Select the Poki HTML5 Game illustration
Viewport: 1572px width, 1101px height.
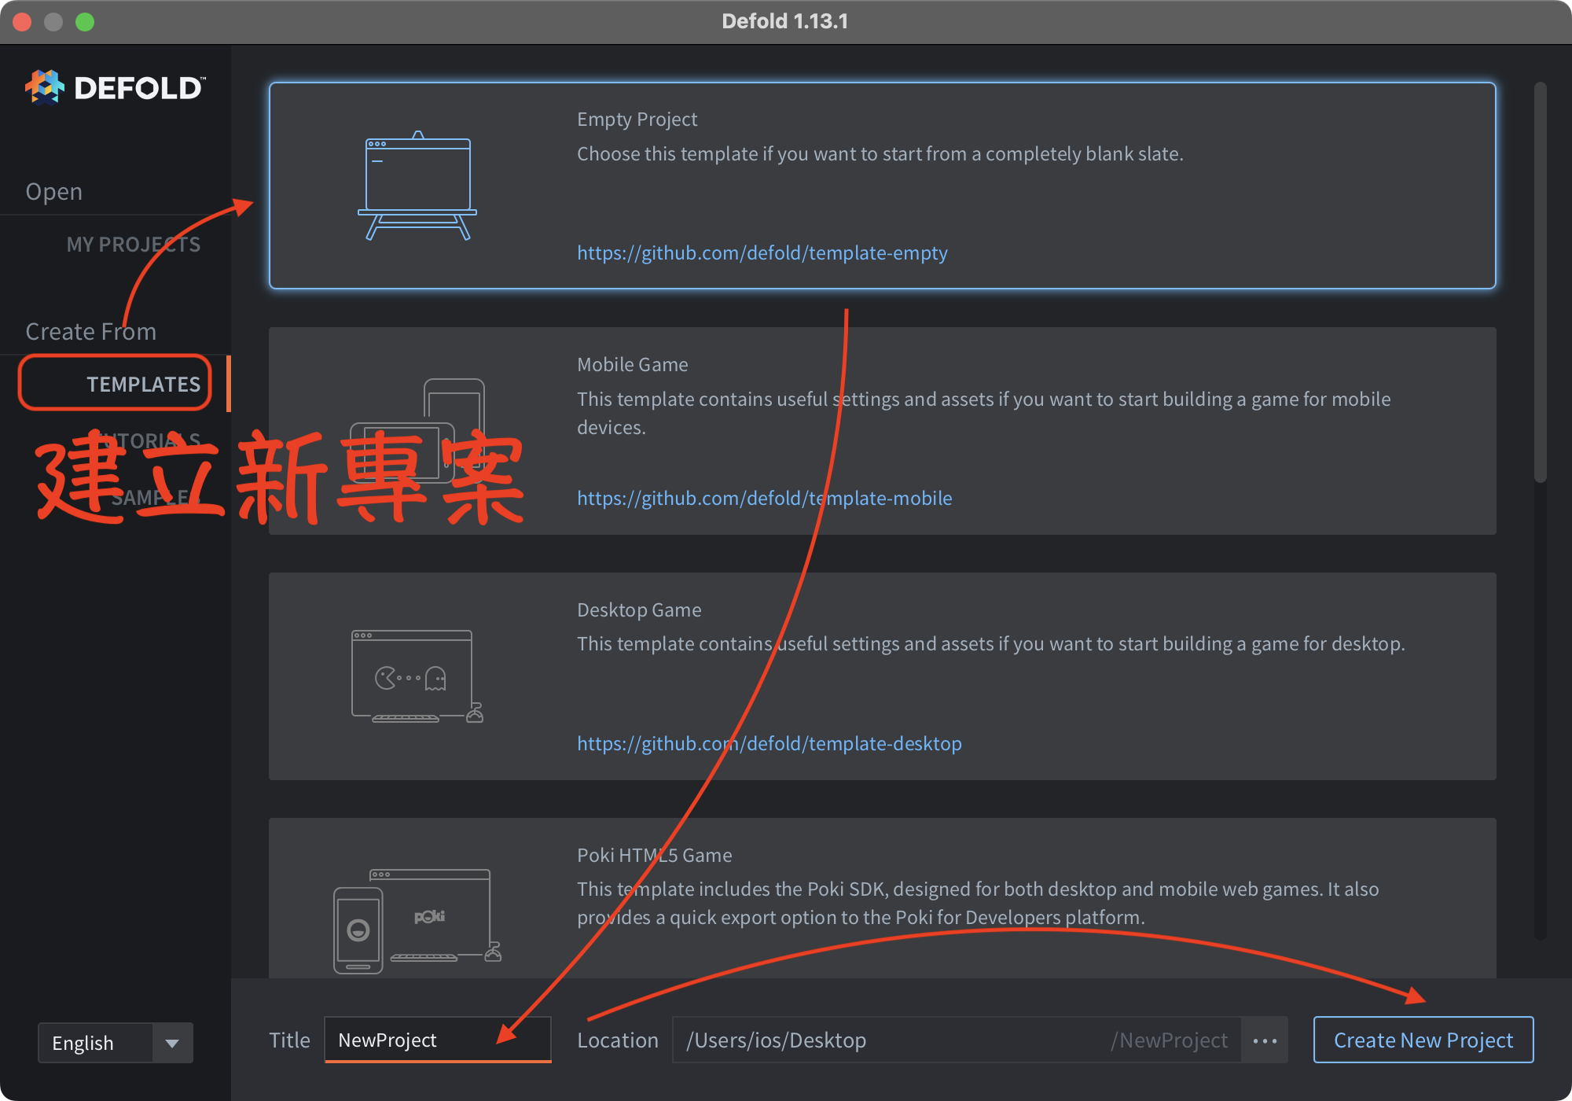pyautogui.click(x=417, y=922)
